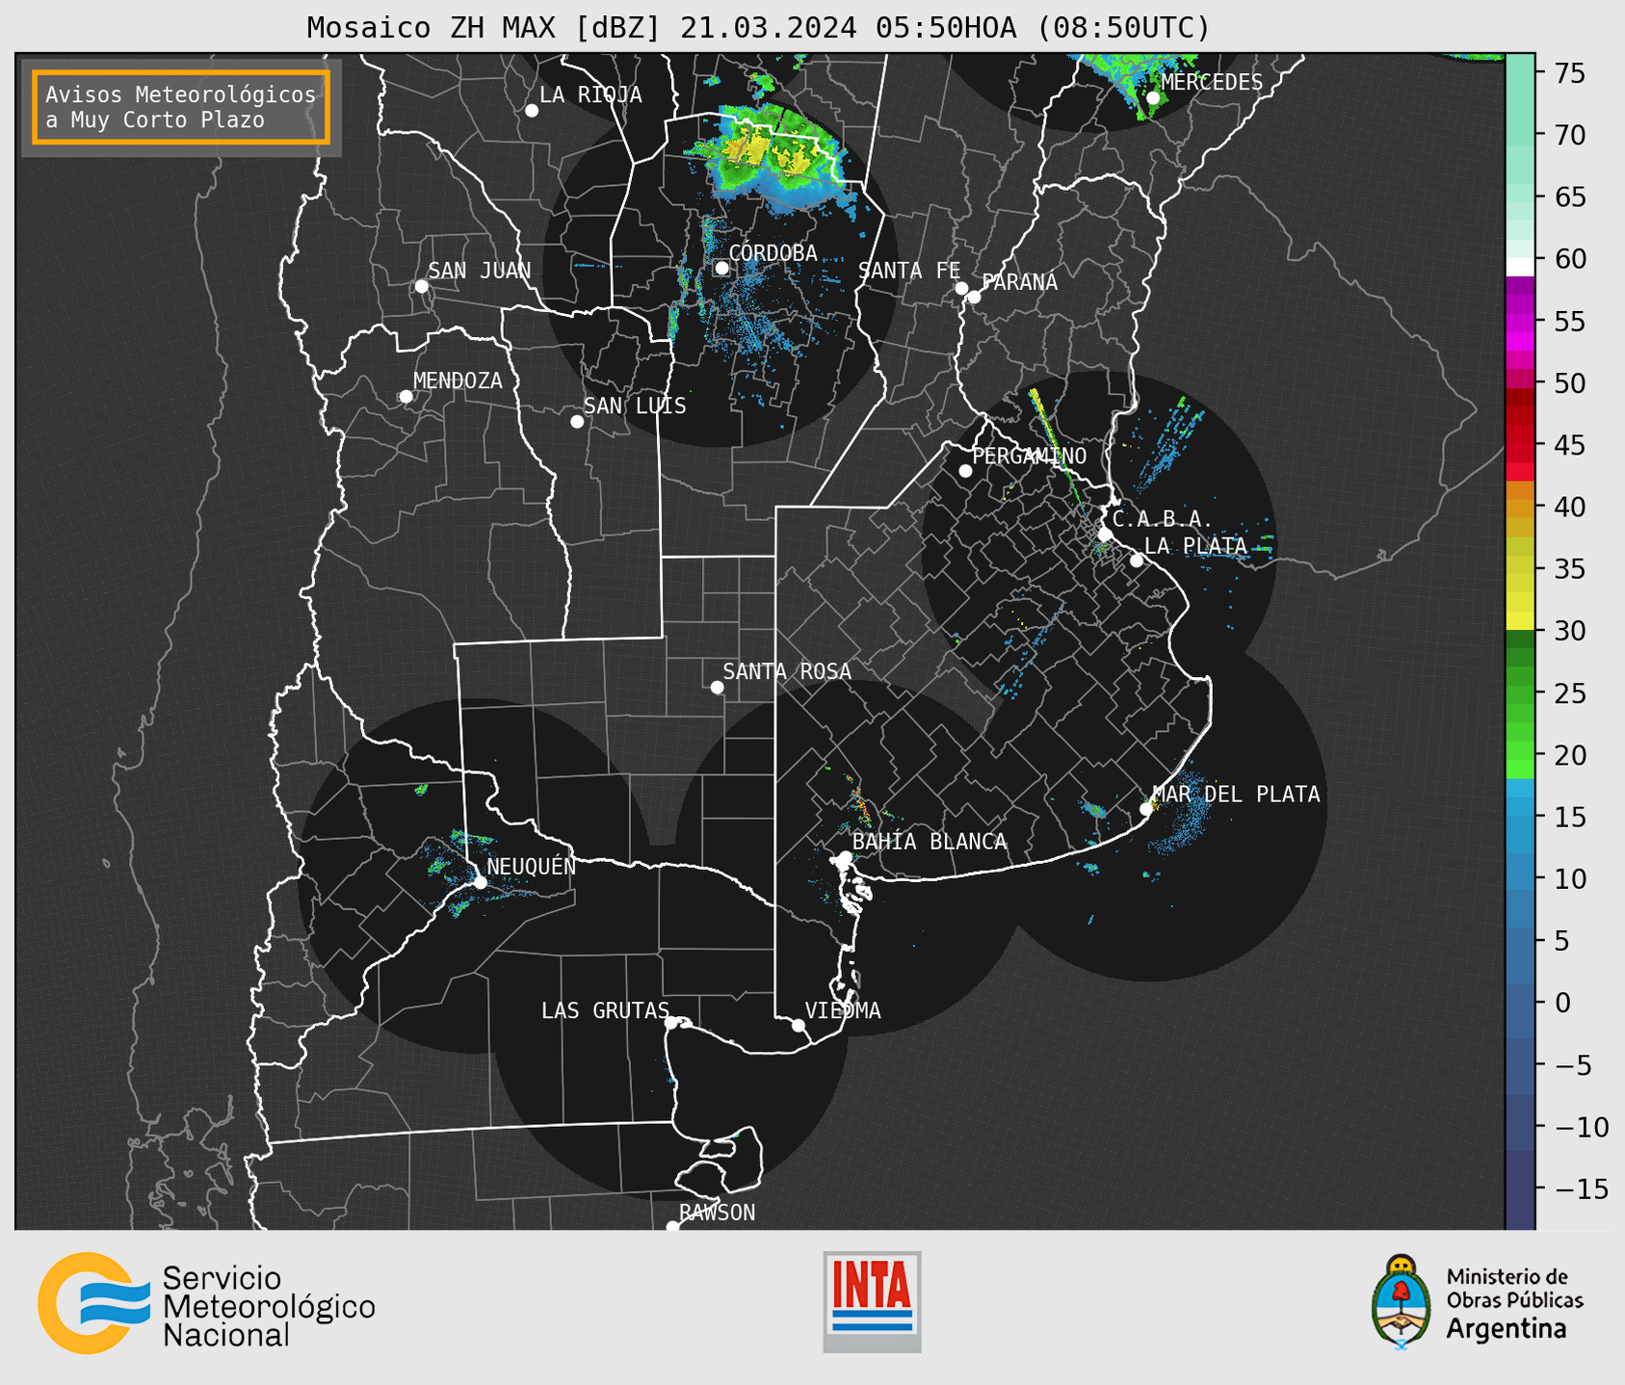Click the PERGAMINO city marker dot
The height and width of the screenshot is (1385, 1625).
(x=965, y=471)
